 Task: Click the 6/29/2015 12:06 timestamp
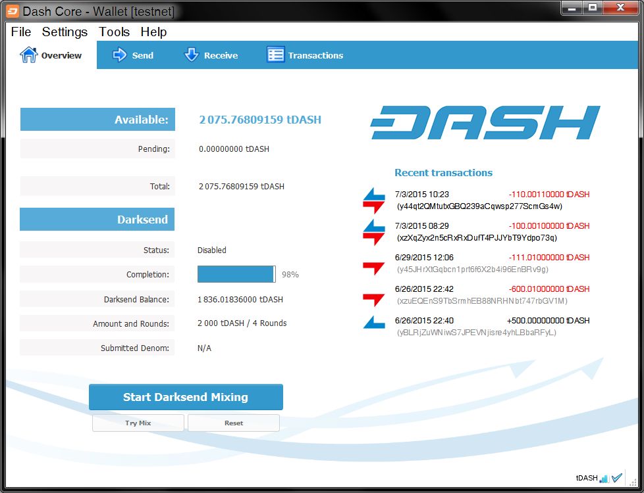coord(424,258)
